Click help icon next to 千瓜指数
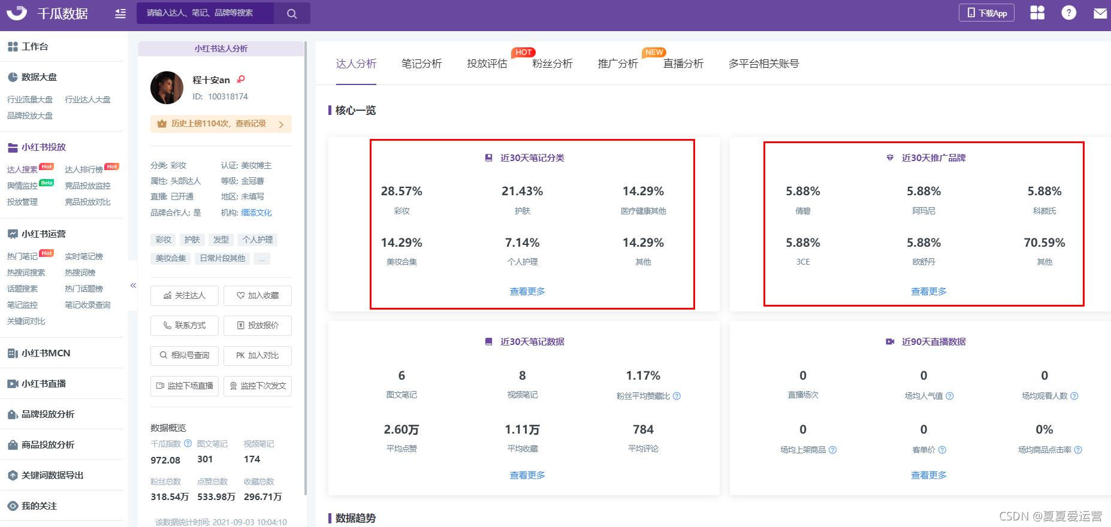The width and height of the screenshot is (1111, 527). 188,444
